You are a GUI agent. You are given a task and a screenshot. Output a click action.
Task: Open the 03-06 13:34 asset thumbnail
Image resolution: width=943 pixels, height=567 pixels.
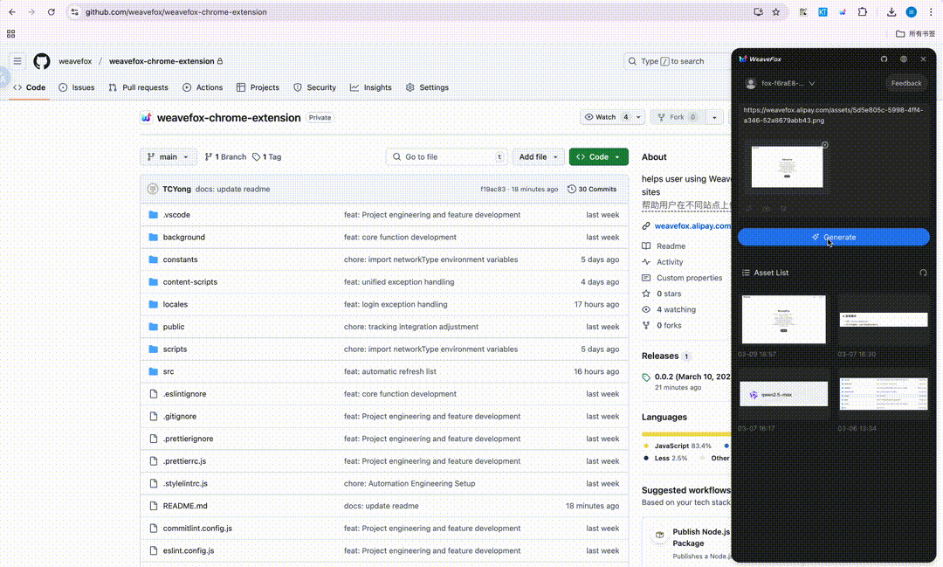(x=884, y=394)
